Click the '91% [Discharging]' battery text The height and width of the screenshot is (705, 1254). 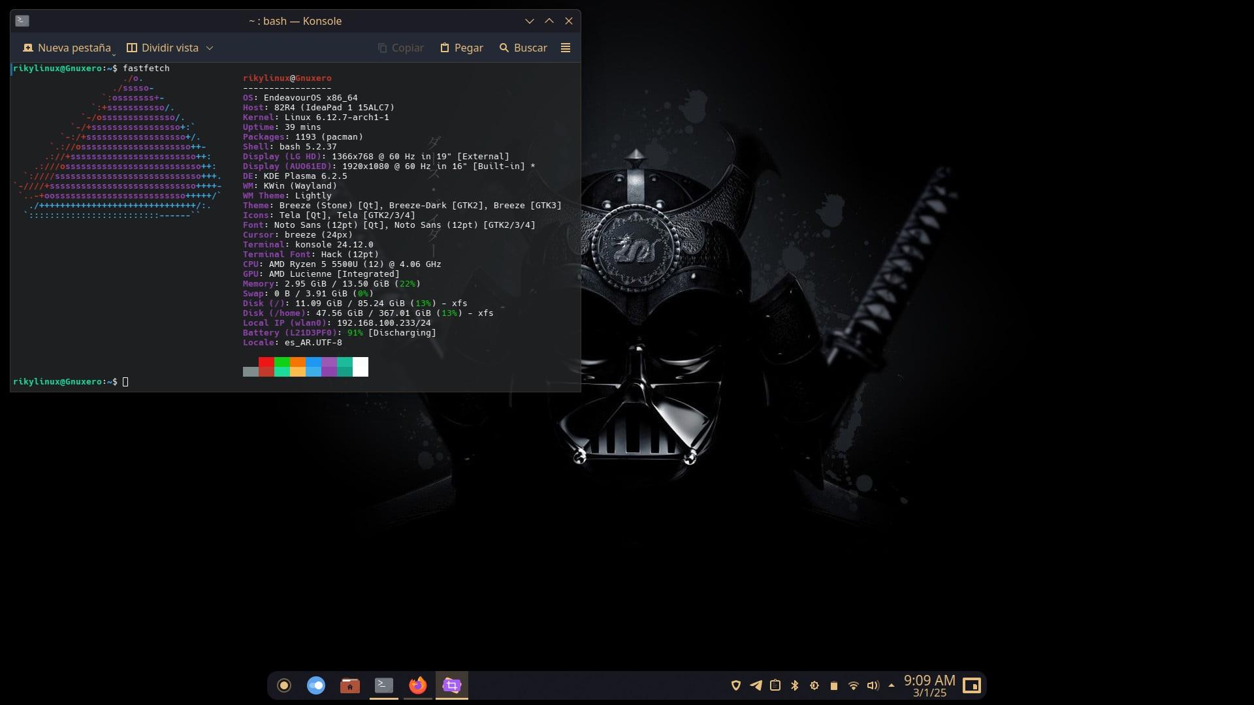click(x=392, y=333)
